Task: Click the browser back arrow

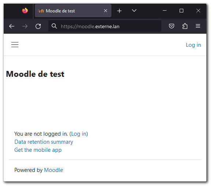Action: (12, 26)
